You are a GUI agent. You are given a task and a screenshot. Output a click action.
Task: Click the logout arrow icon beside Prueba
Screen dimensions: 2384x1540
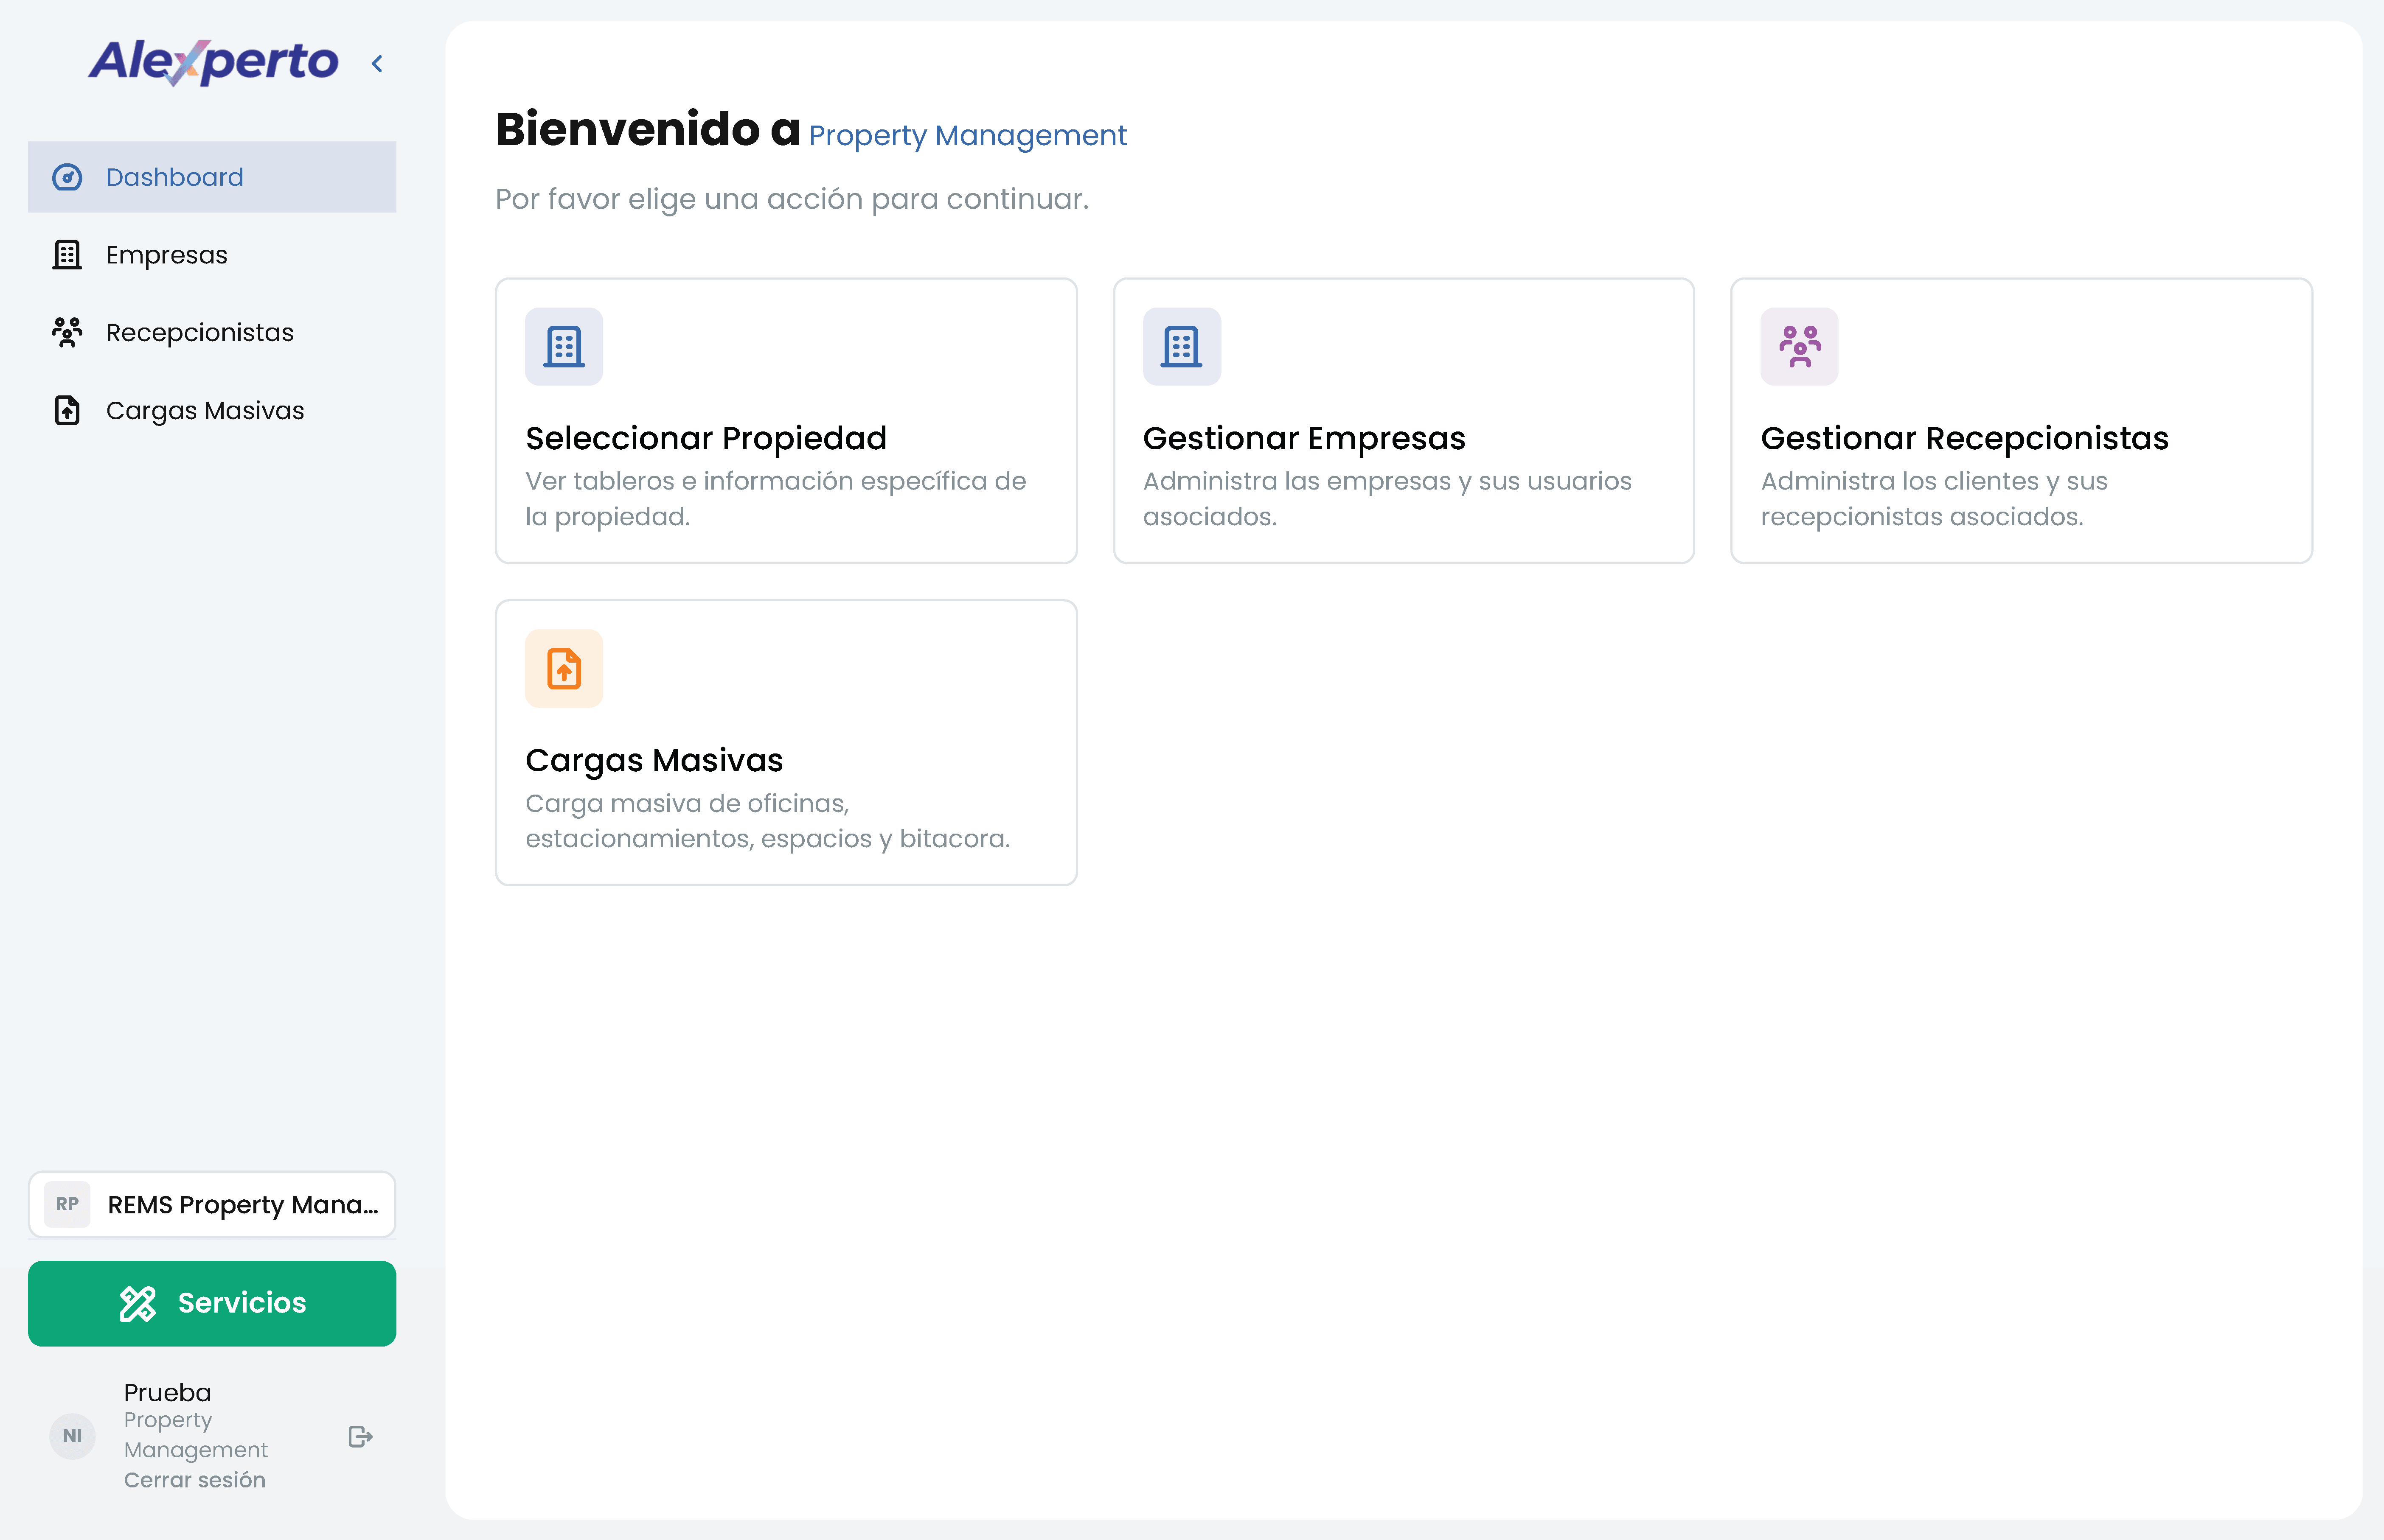360,1436
